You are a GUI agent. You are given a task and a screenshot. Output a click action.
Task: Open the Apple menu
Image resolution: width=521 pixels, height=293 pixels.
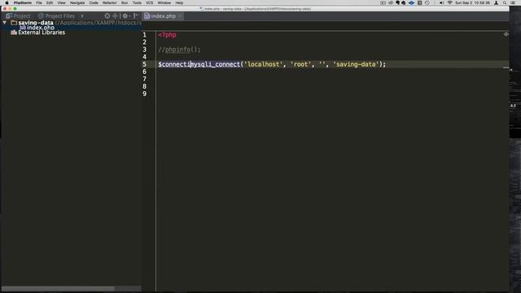[7, 2]
